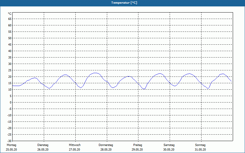Click the date 25.05.20 on x-axis
This screenshot has width=245, height=153.
click(11, 150)
